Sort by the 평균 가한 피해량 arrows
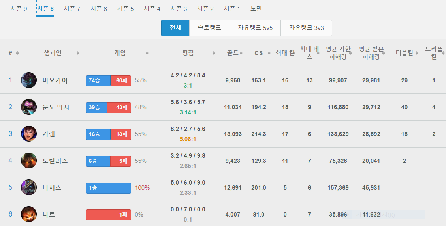 pyautogui.click(x=351, y=53)
